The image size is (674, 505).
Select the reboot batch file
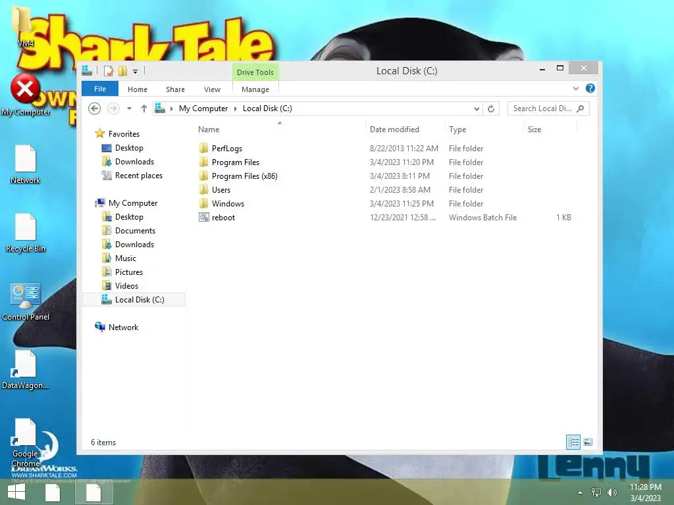217,217
